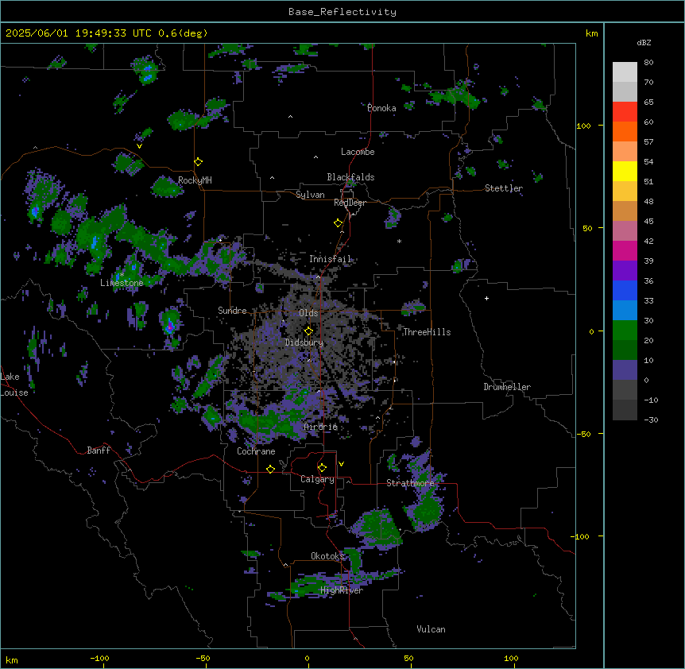Pick the purple 36-39 dBZ legend swatch
This screenshot has height=669, width=685.
coord(625,271)
